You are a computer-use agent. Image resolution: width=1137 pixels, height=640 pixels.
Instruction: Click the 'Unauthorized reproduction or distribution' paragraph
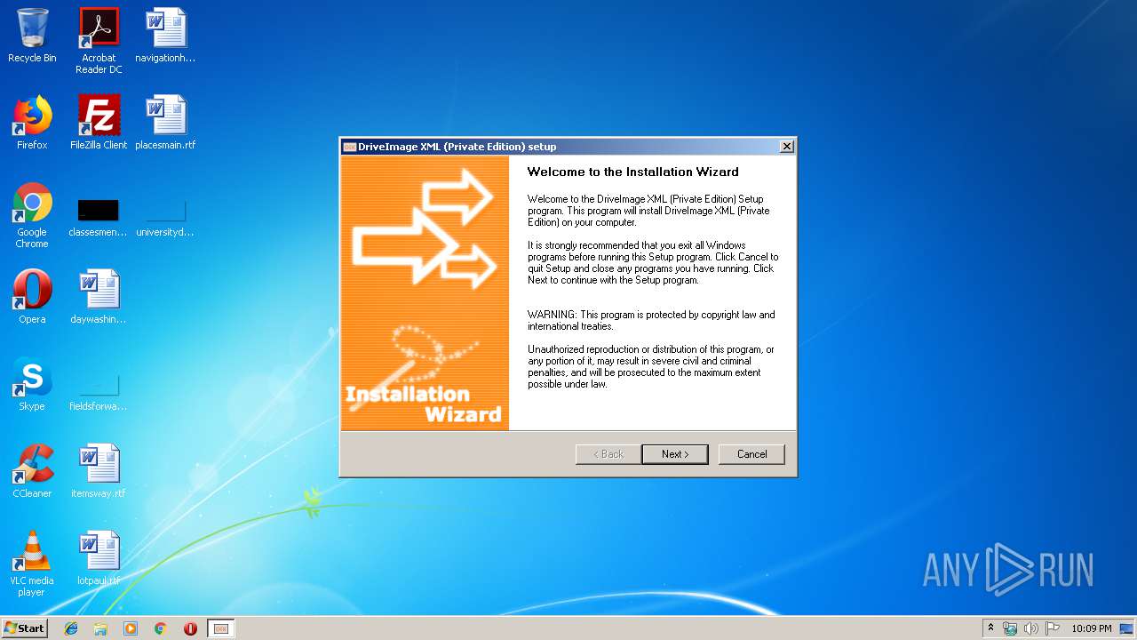point(651,367)
